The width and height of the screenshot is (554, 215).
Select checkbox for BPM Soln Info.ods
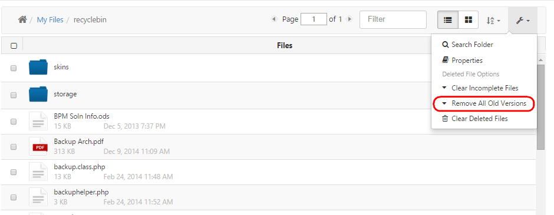[x=14, y=122]
